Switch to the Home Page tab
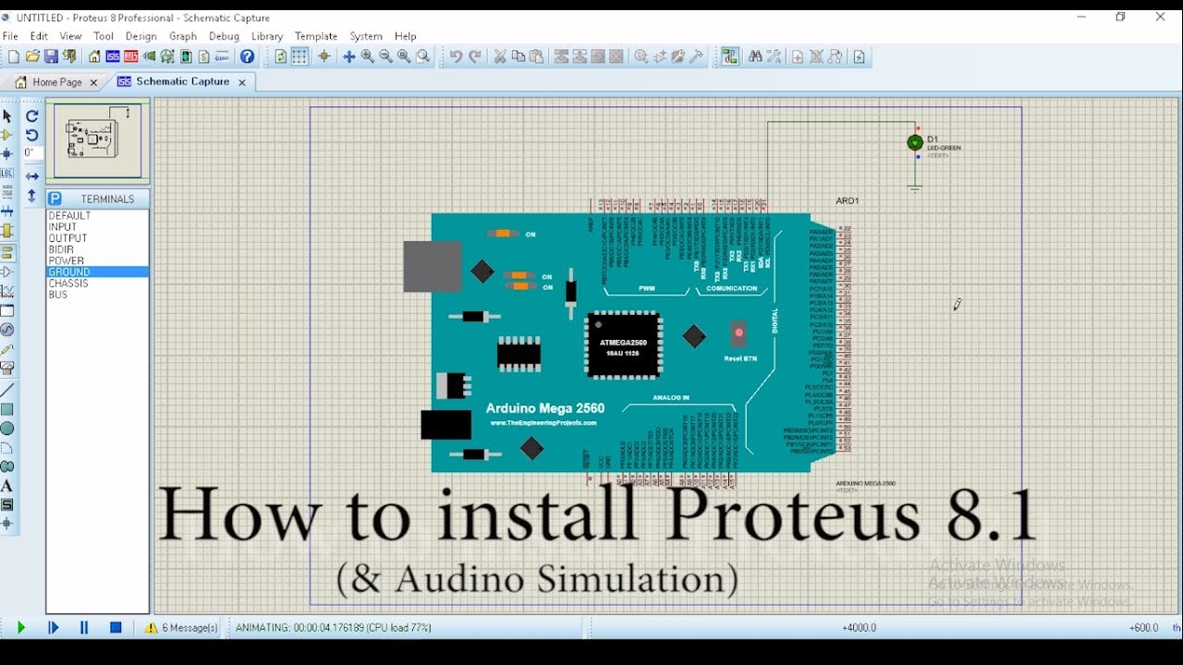 pos(56,82)
